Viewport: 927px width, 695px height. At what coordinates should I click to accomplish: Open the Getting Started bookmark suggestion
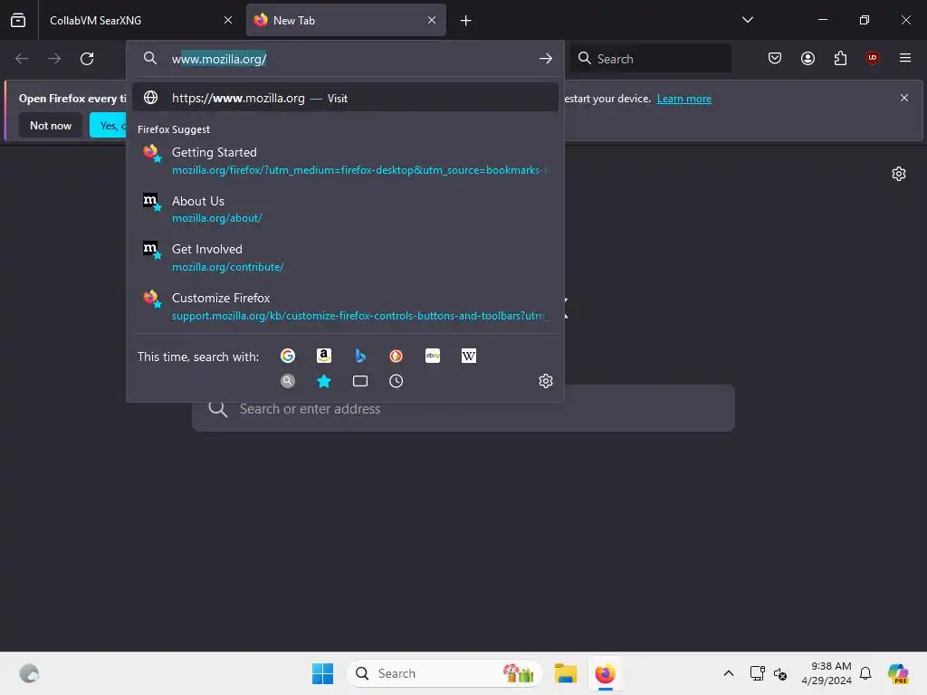[345, 161]
